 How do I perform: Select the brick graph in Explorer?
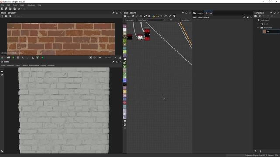click(x=266, y=24)
